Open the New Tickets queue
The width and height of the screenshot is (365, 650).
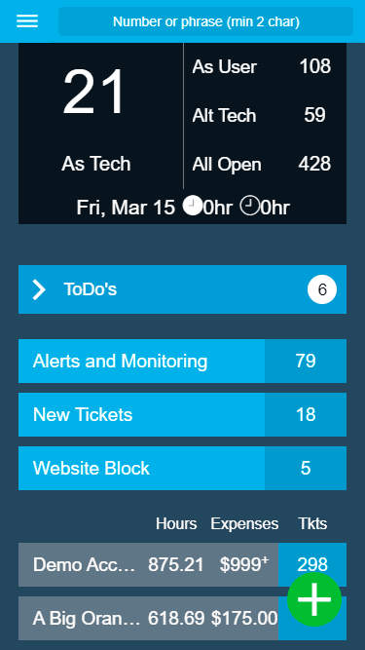183,414
